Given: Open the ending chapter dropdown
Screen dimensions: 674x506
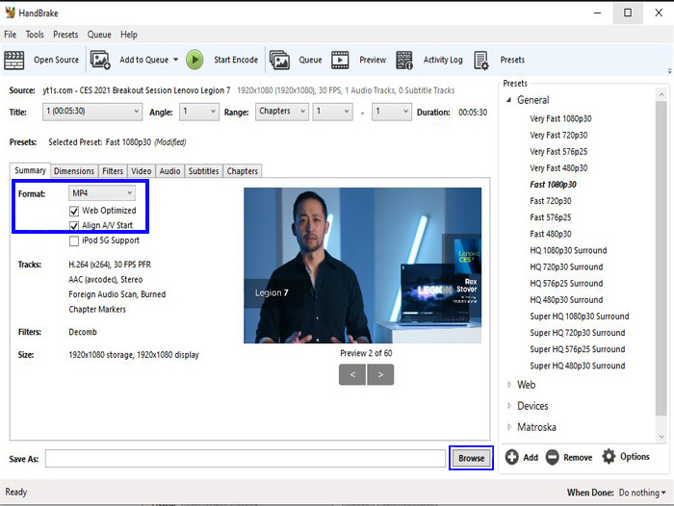Looking at the screenshot, I should pyautogui.click(x=392, y=112).
